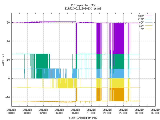Viewport: 160px width, 120px height.
Task: Click the 051218 14:00 time tick label
Action: click(59, 111)
